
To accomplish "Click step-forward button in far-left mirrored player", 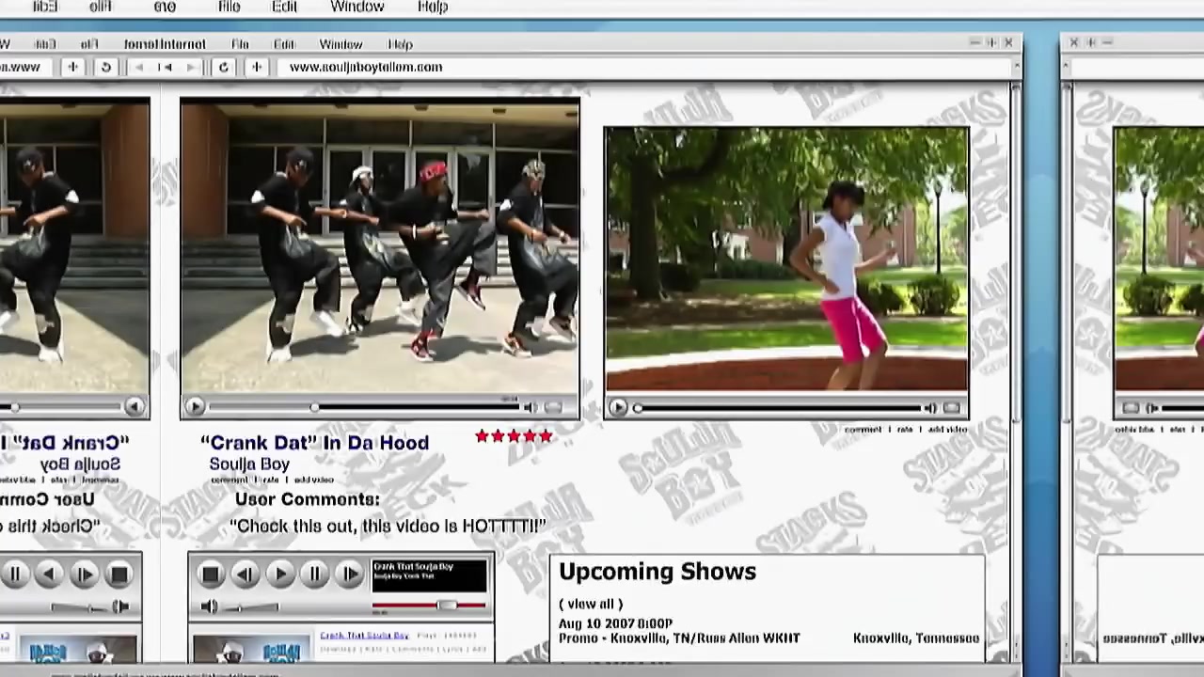I will (x=84, y=574).
